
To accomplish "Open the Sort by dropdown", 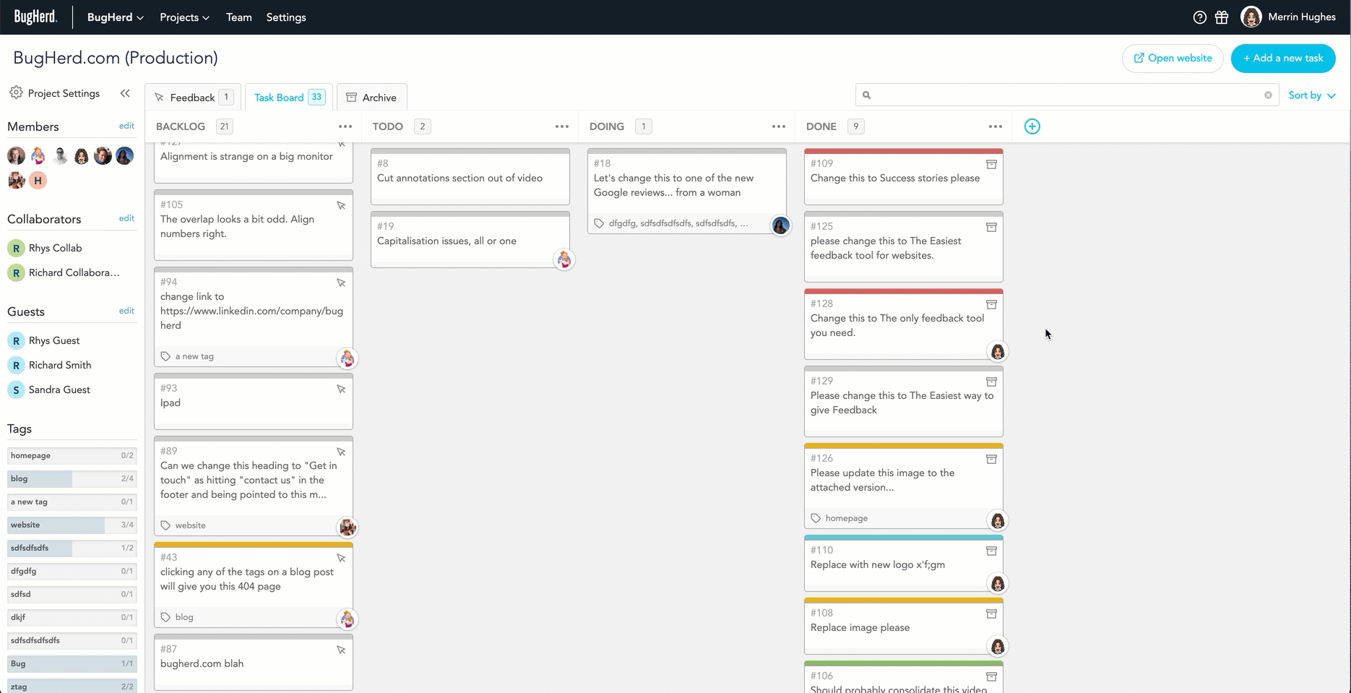I will pos(1312,95).
